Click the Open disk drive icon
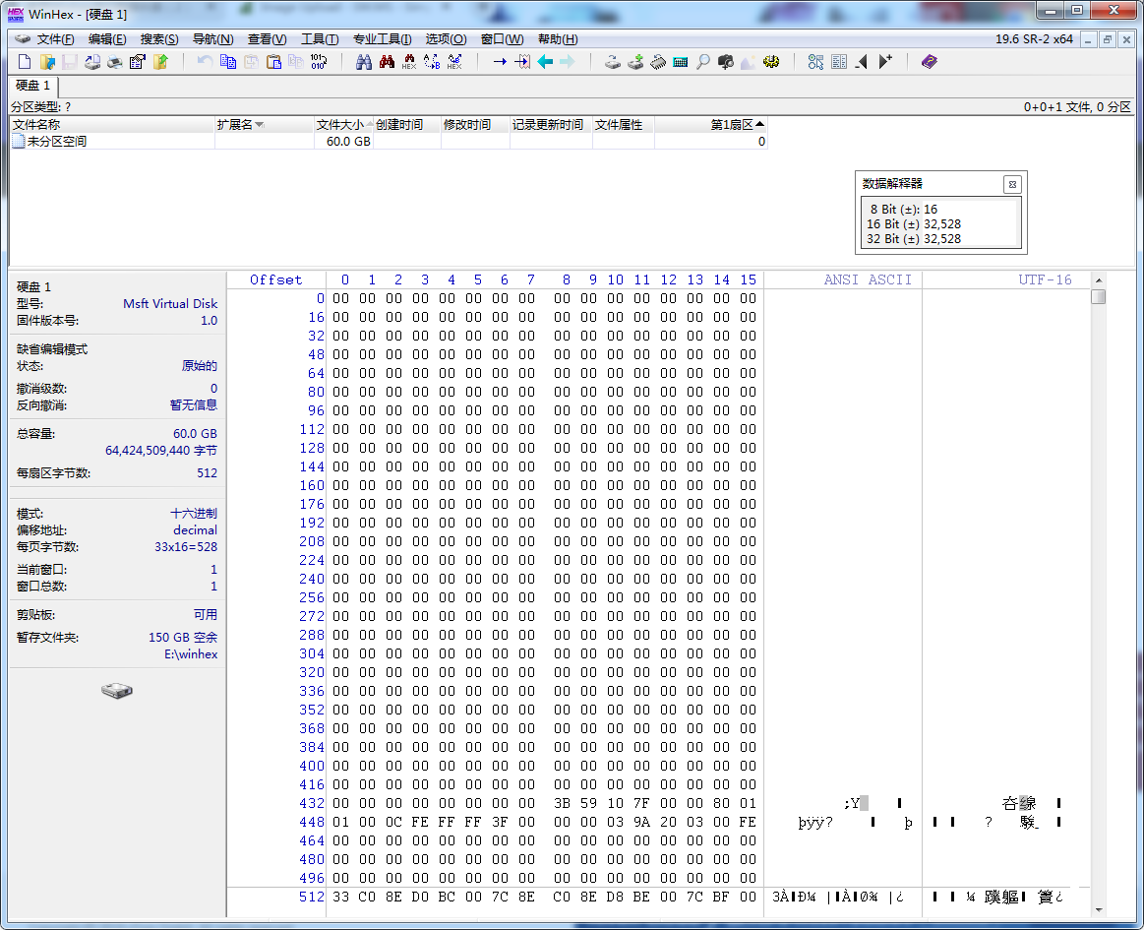 coord(613,62)
